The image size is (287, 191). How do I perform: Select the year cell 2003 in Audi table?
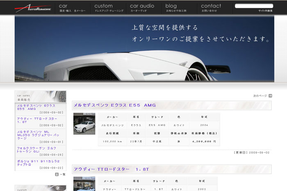(202, 189)
